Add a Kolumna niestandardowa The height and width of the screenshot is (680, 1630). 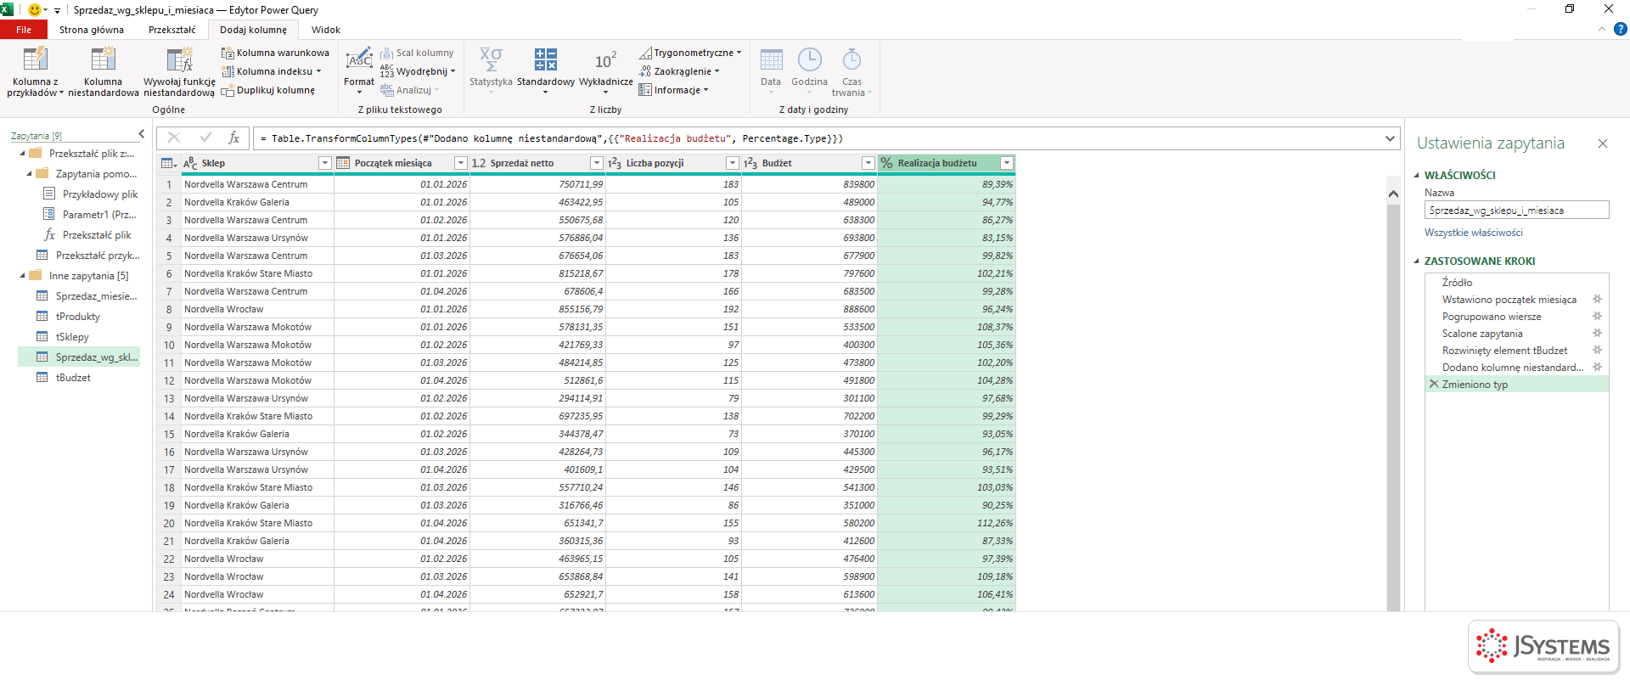[x=103, y=72]
